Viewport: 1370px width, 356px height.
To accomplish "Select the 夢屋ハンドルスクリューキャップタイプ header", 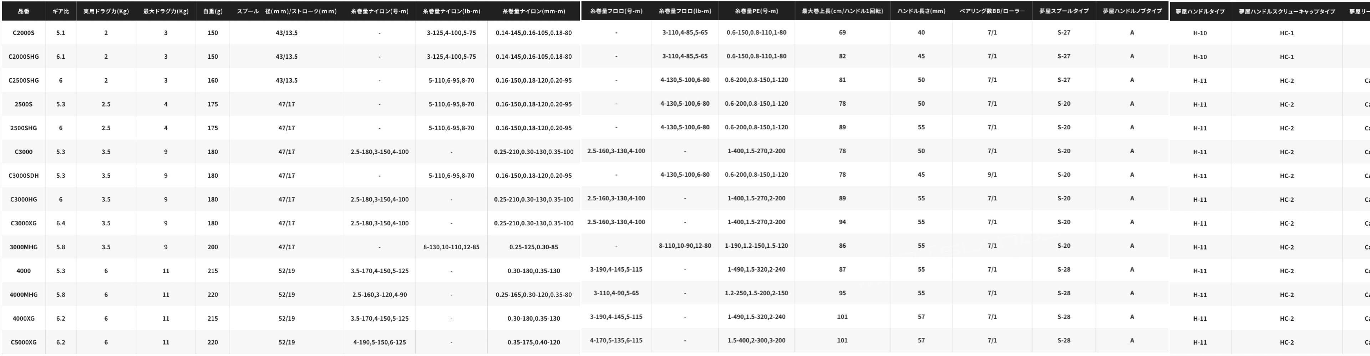I will 1287,11.
